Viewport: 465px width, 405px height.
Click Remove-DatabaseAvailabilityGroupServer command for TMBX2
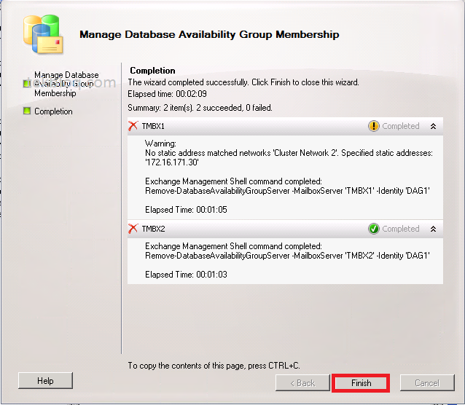point(287,256)
